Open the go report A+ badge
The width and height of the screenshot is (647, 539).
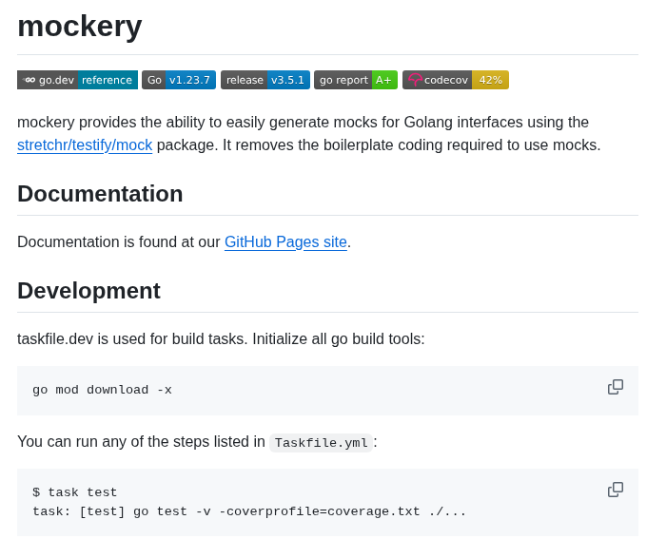pos(356,80)
